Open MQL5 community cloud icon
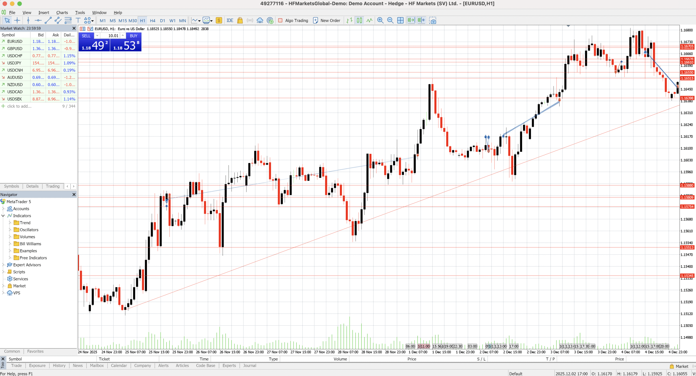This screenshot has height=376, width=696. 260,20
